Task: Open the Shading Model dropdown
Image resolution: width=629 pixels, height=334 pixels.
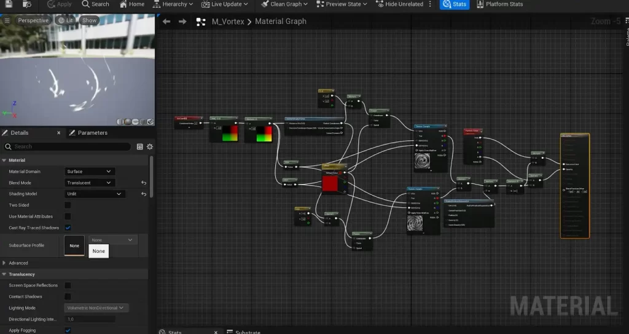Action: [x=95, y=194]
